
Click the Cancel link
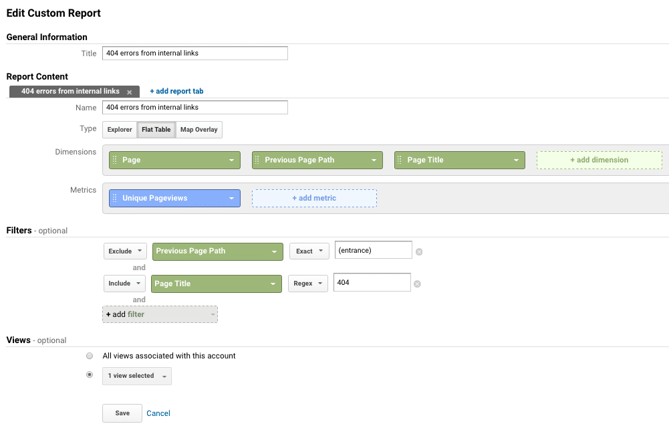(158, 413)
